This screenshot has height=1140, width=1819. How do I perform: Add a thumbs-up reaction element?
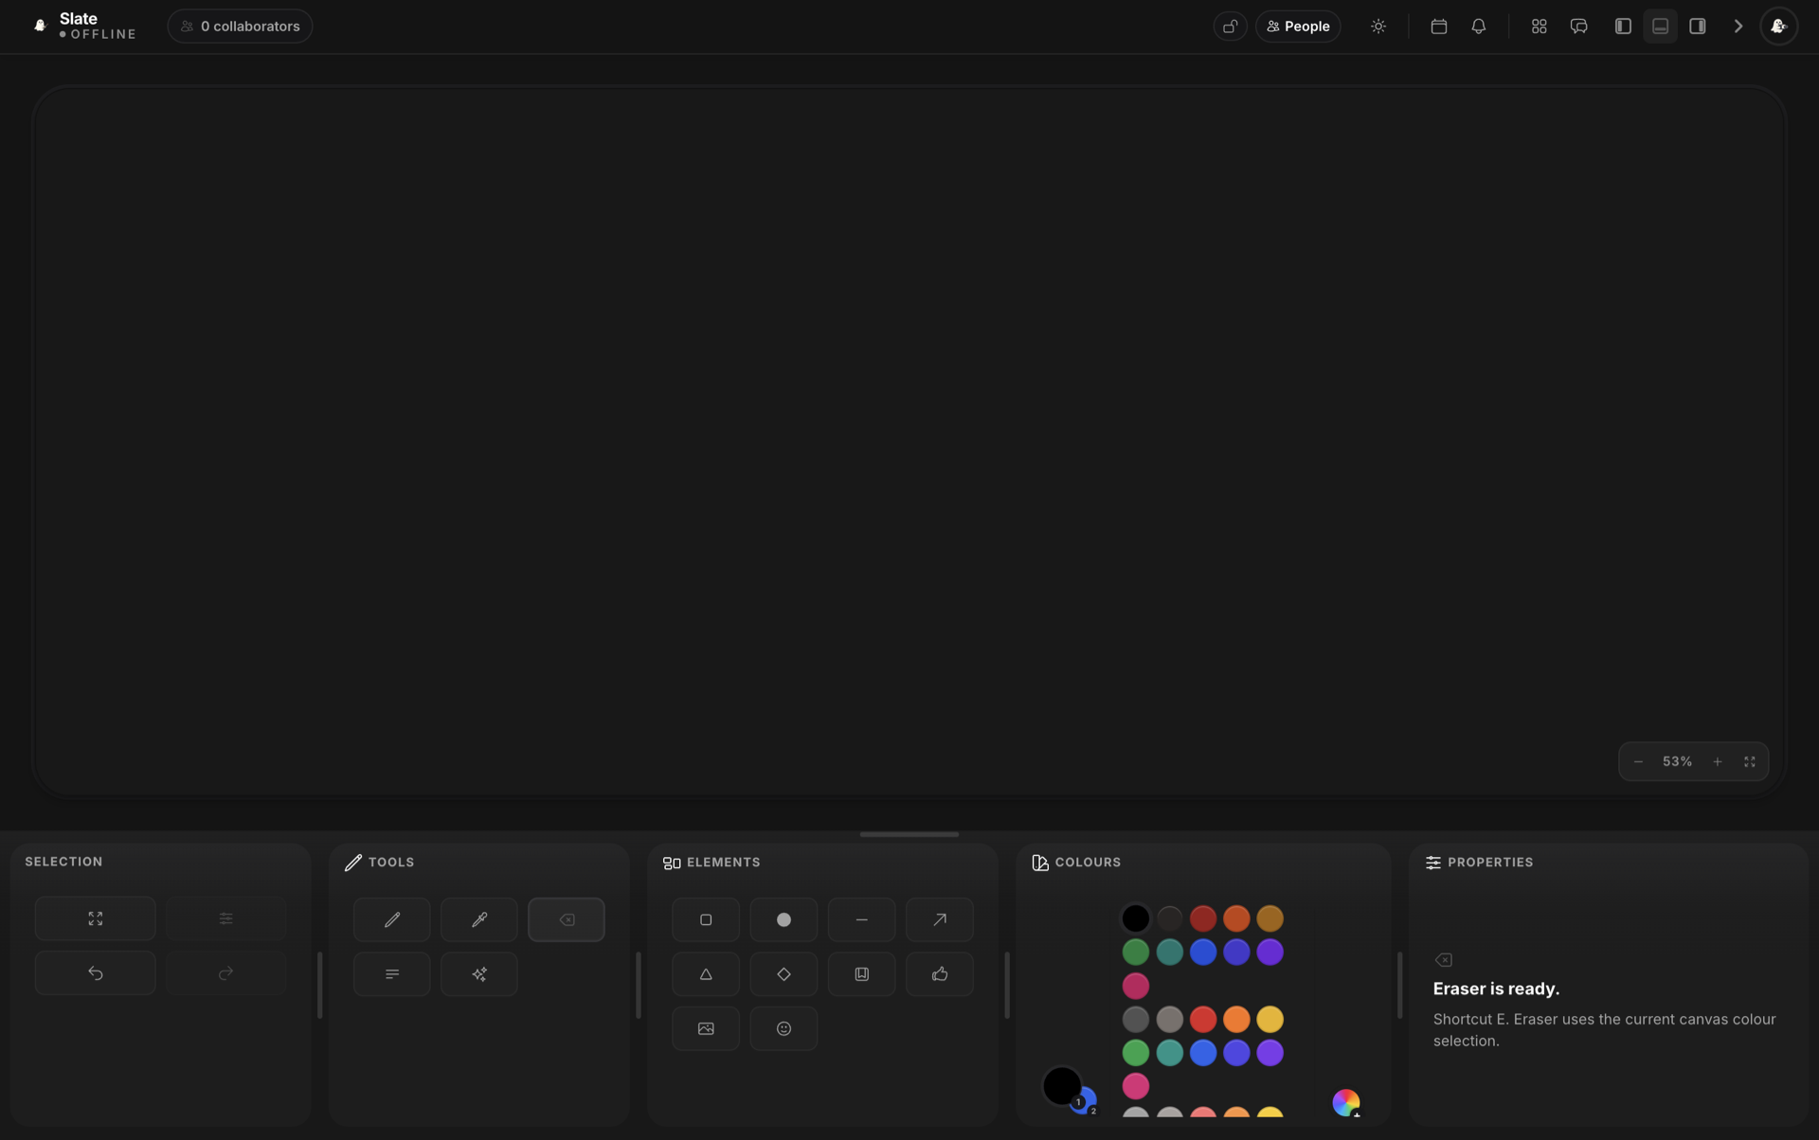click(x=939, y=974)
